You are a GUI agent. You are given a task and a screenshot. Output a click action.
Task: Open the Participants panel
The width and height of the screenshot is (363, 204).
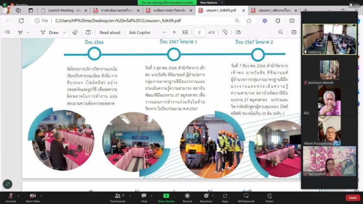tap(118, 197)
